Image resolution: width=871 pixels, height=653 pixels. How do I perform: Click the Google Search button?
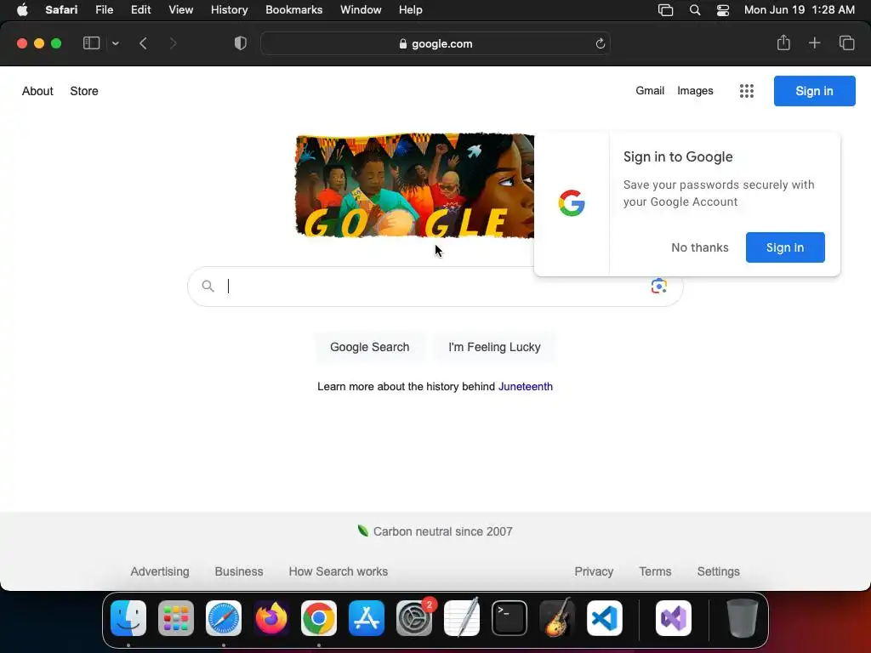click(x=369, y=347)
